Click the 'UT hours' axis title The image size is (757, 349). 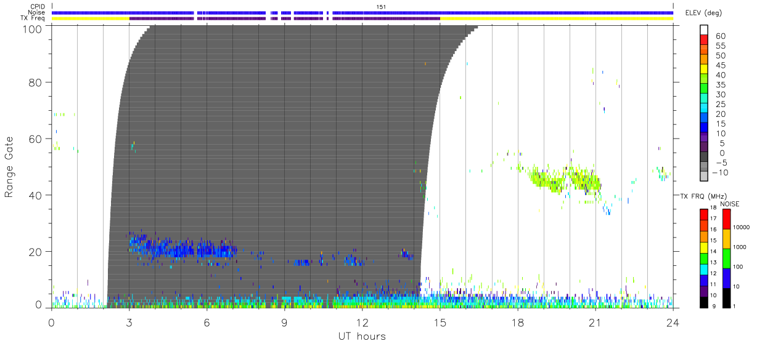coord(362,337)
